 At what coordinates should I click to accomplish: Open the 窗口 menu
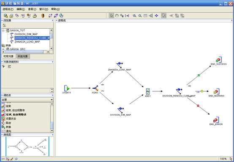[44, 9]
